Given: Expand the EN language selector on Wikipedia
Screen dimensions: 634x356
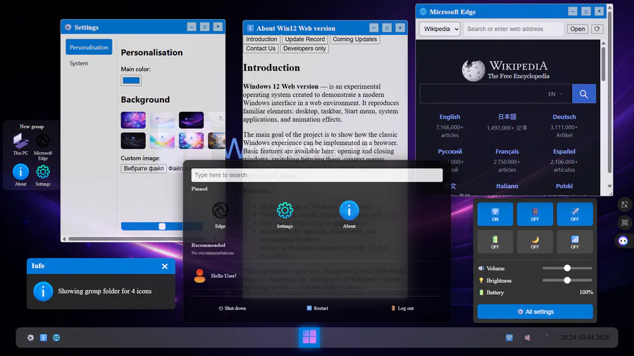Looking at the screenshot, I should point(555,94).
